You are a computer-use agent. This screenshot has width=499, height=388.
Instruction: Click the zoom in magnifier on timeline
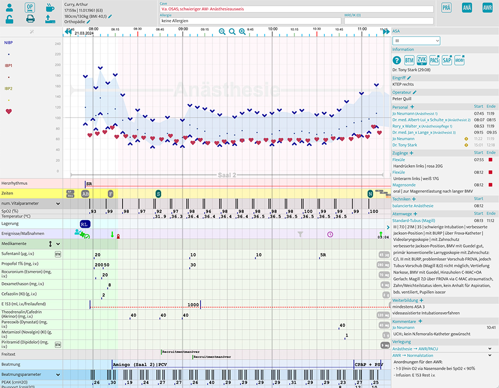click(x=242, y=31)
